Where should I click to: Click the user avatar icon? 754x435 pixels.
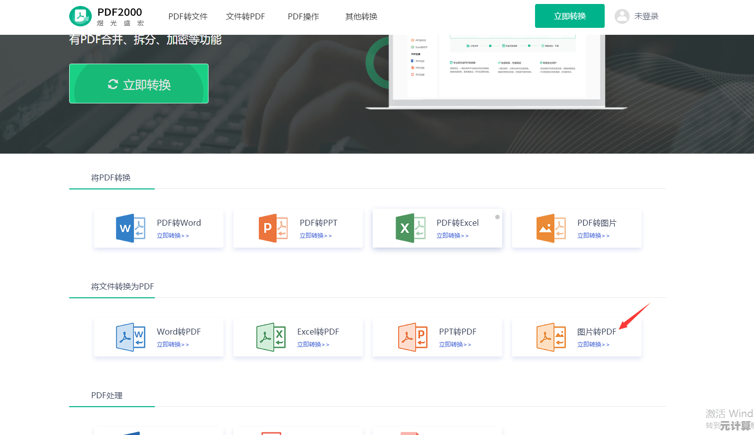pos(622,16)
